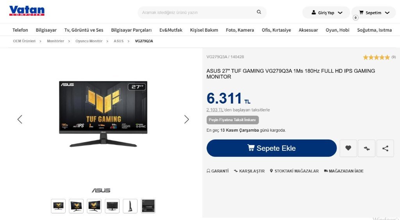Viewport: 400px width, 220px height.
Task: Expand the Sepetim cart dropdown
Action: [374, 13]
